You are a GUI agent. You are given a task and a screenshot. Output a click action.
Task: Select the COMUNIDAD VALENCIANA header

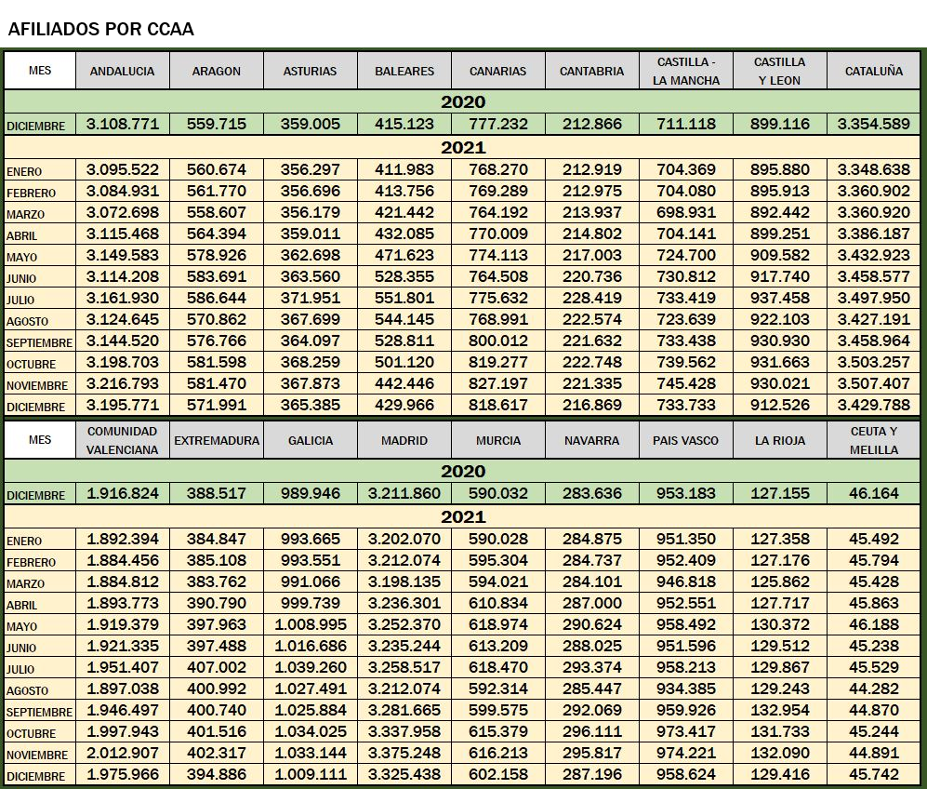pos(123,440)
